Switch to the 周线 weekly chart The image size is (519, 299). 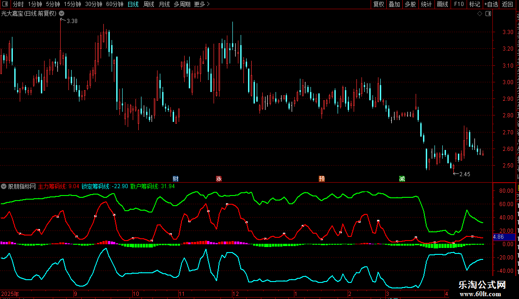(x=149, y=4)
